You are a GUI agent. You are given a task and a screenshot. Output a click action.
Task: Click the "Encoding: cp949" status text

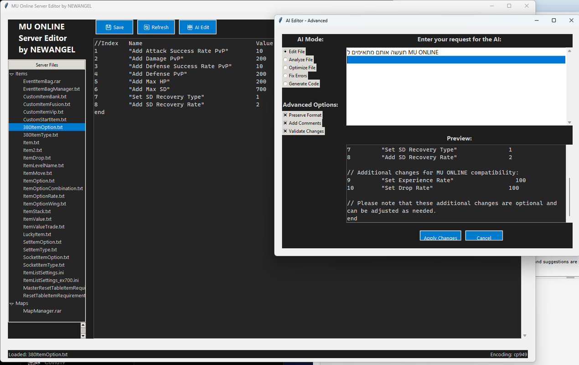508,355
